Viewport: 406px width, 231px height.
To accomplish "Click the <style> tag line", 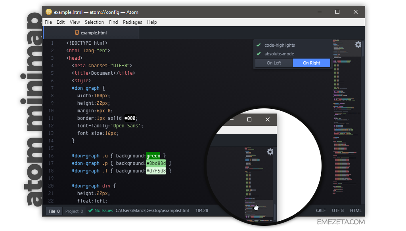I will [81, 81].
